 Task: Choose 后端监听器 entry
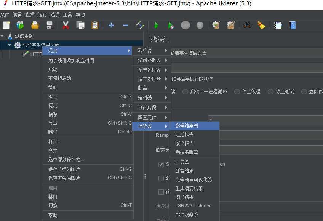pos(194,152)
